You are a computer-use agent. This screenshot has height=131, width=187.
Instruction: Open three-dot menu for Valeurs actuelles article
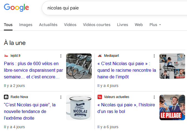[x=154, y=97]
